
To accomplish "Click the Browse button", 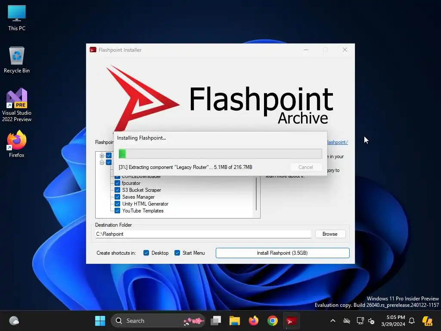I will [x=330, y=234].
